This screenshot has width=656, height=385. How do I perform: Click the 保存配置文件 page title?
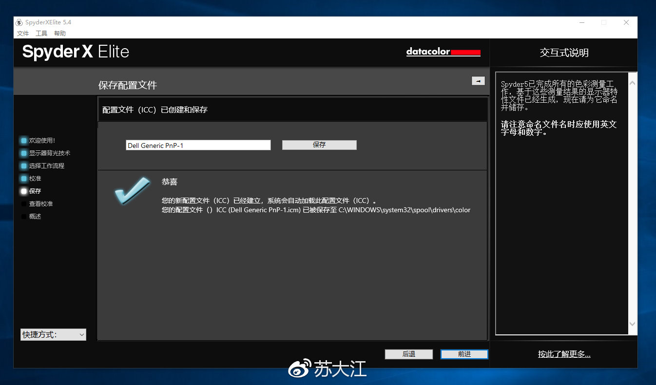(x=128, y=86)
